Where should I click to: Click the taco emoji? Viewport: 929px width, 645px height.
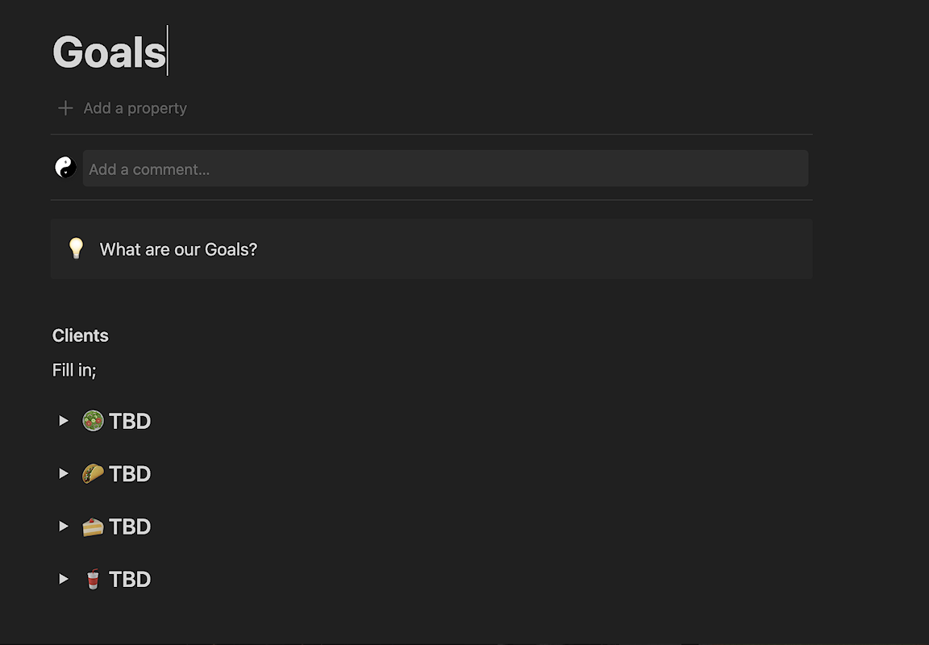(93, 473)
